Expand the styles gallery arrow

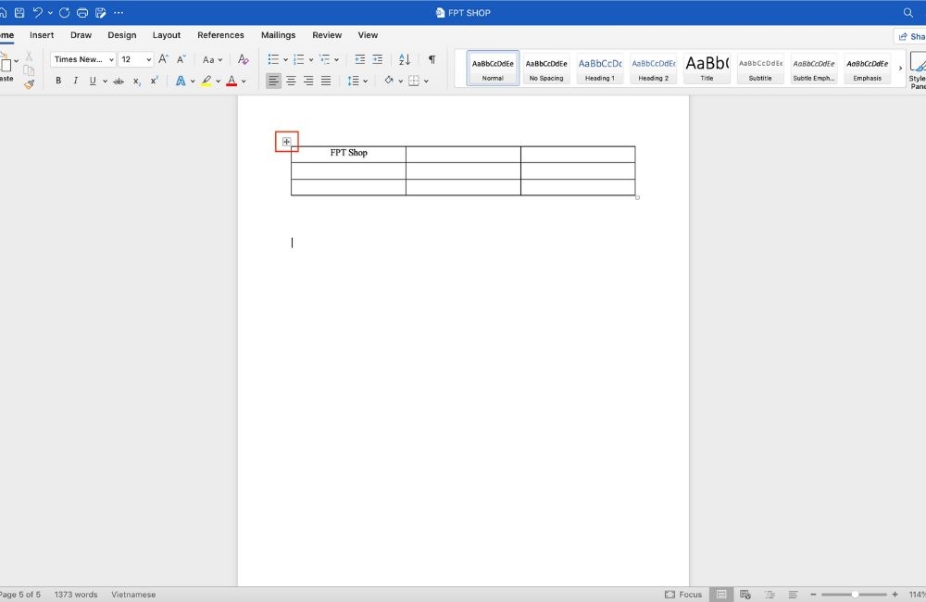(900, 68)
